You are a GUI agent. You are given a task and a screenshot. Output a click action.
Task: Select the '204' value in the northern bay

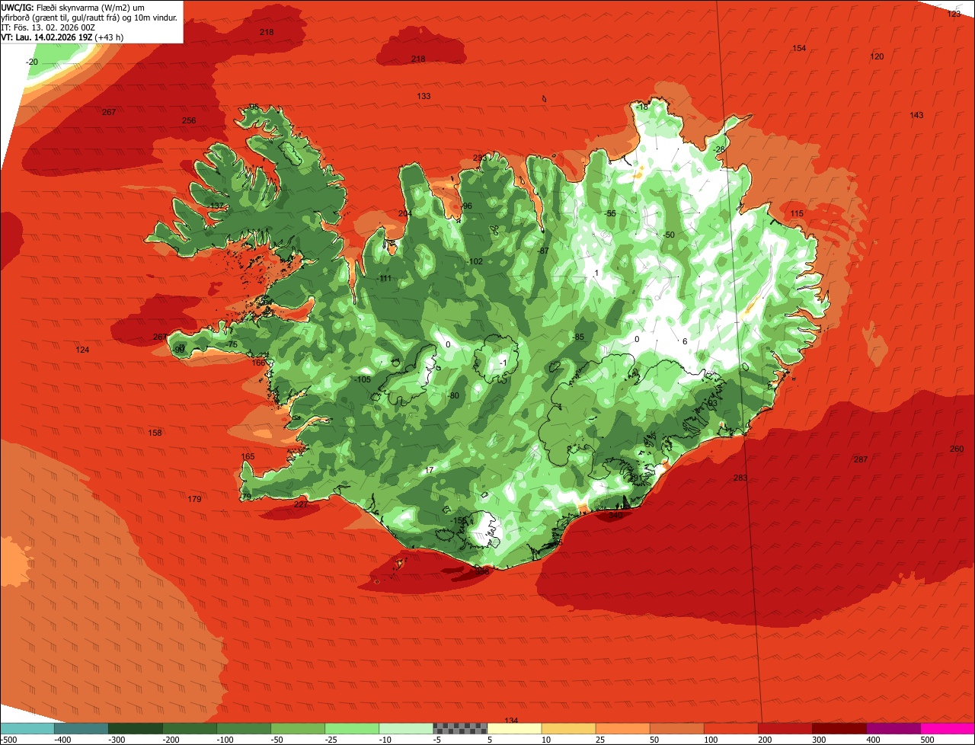404,213
